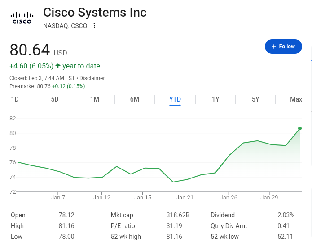Viewport: 312px width, 250px height.
Task: Click the Jan 21 date on chart axis
Action: coord(185,197)
